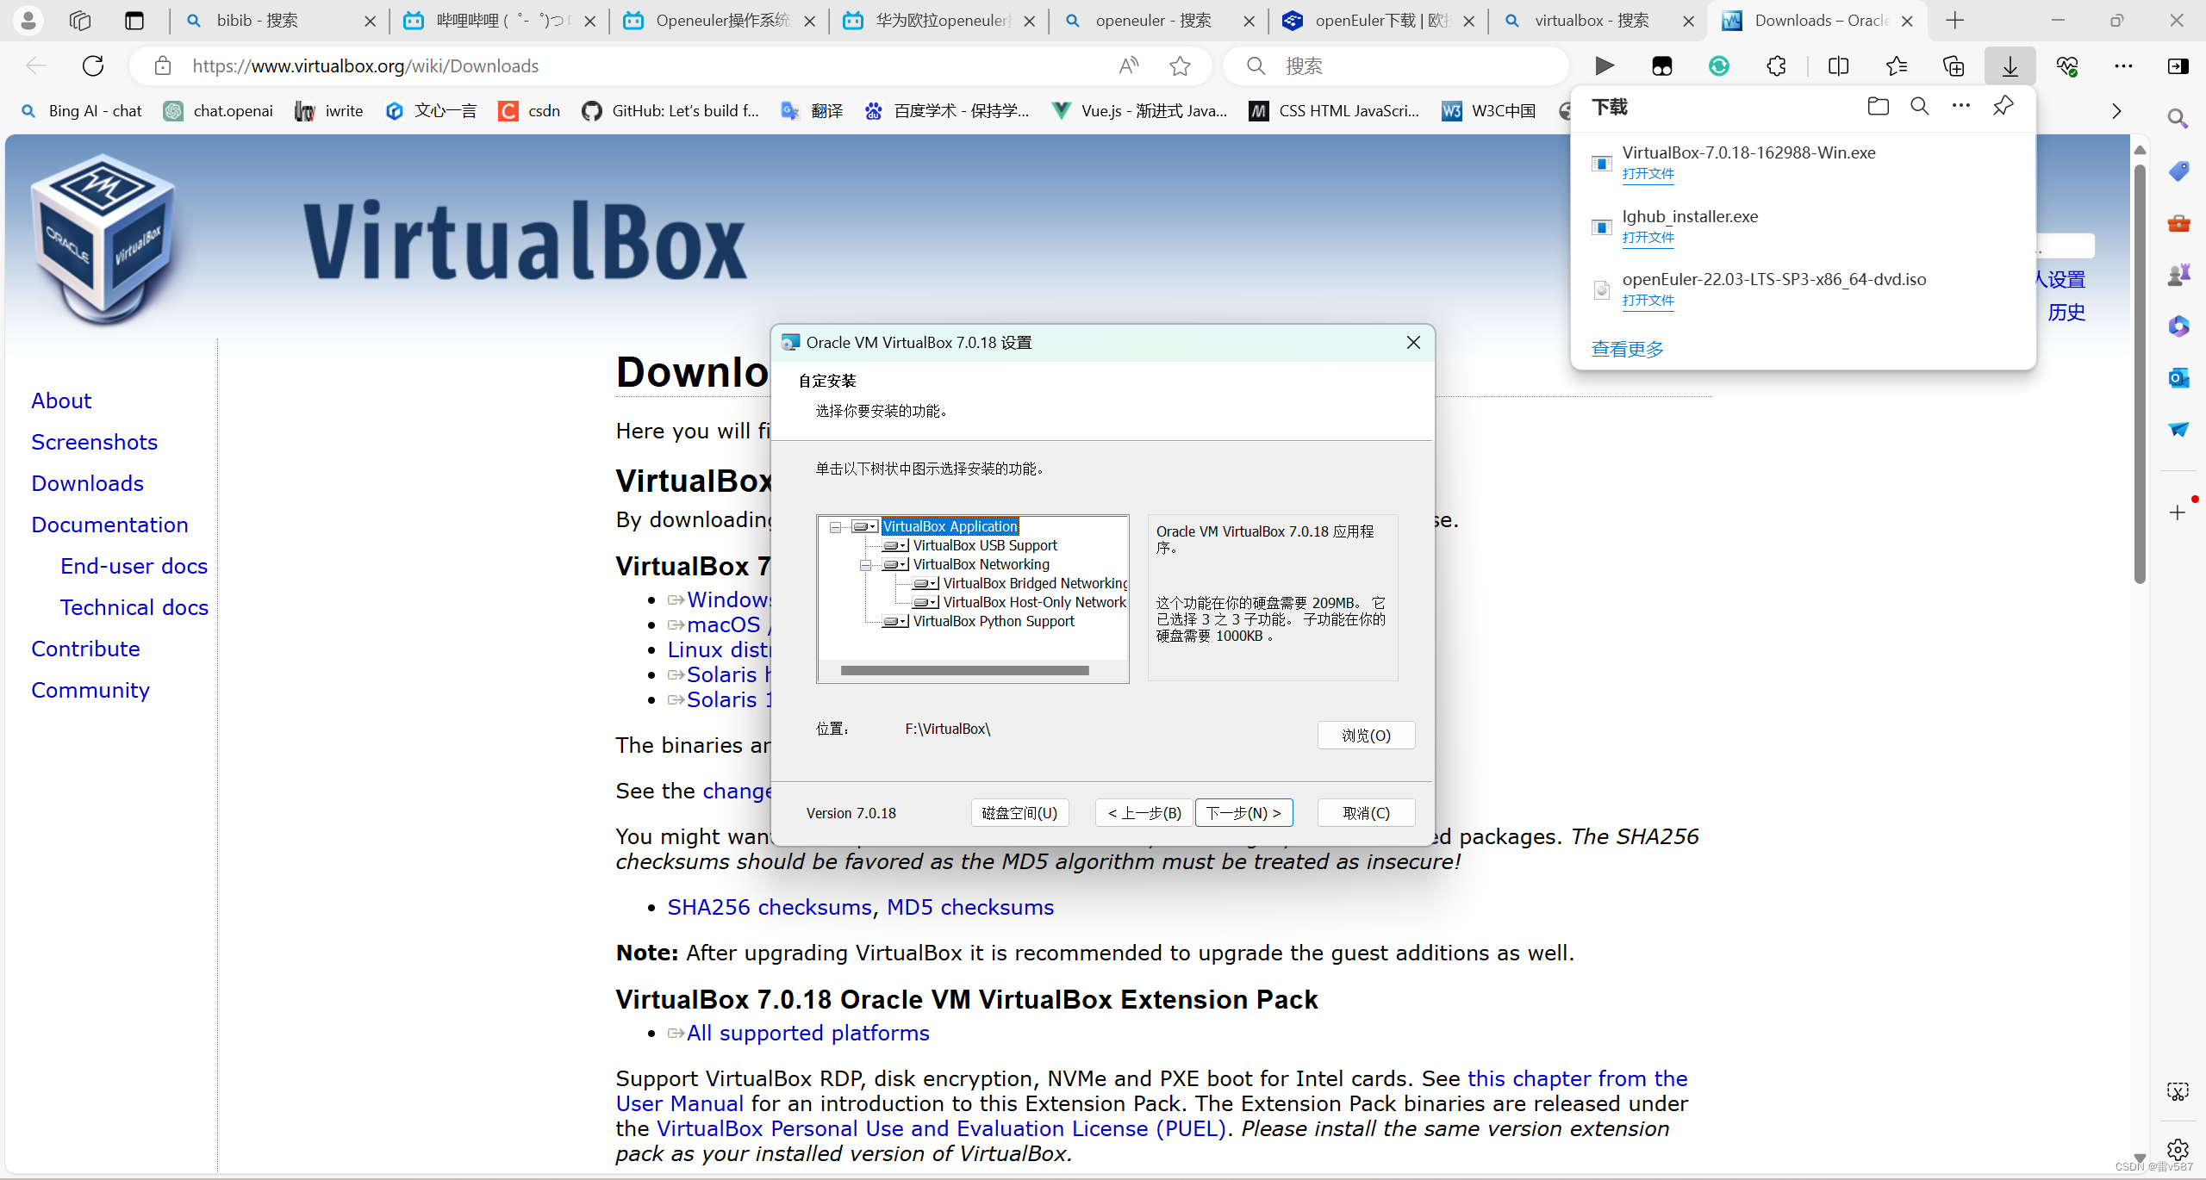The image size is (2206, 1180).
Task: Toggle the favorites star in address bar
Action: point(1180,65)
